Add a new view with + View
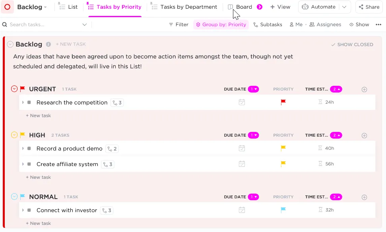The image size is (386, 232). click(280, 7)
